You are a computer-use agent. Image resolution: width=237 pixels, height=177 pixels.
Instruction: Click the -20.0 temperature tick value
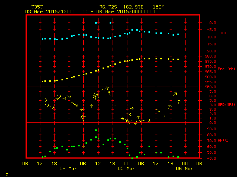205,51
